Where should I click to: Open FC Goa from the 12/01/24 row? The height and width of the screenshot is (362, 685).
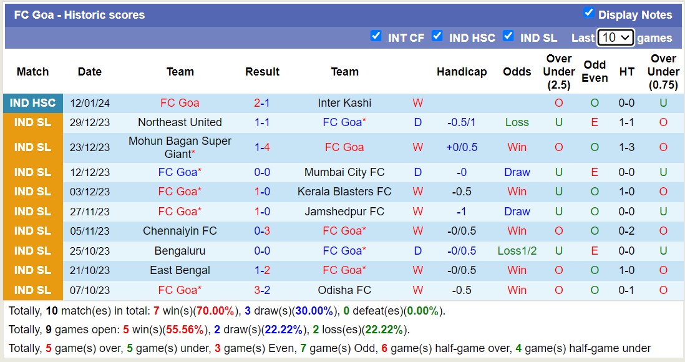pyautogui.click(x=180, y=102)
